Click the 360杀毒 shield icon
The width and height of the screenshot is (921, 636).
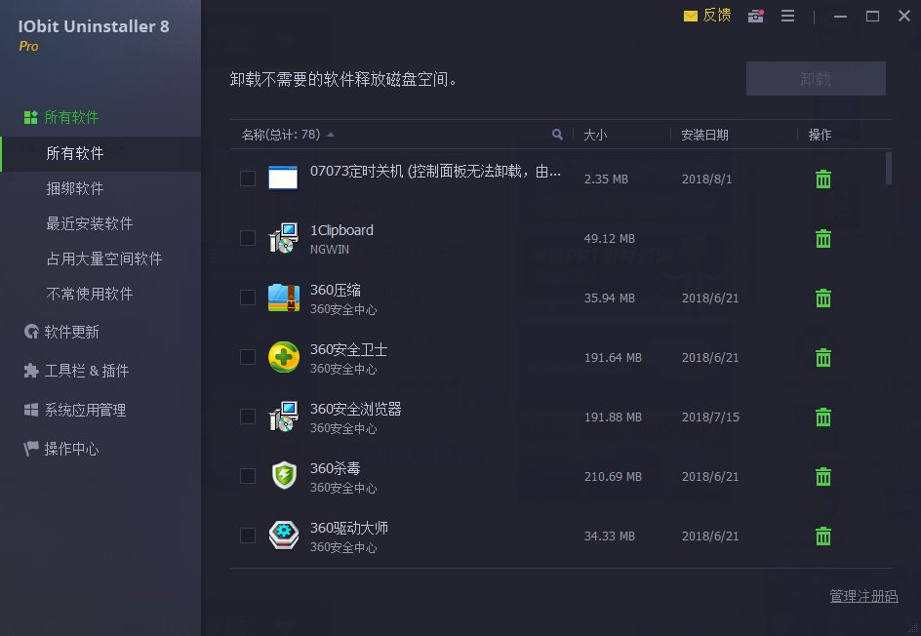coord(284,475)
